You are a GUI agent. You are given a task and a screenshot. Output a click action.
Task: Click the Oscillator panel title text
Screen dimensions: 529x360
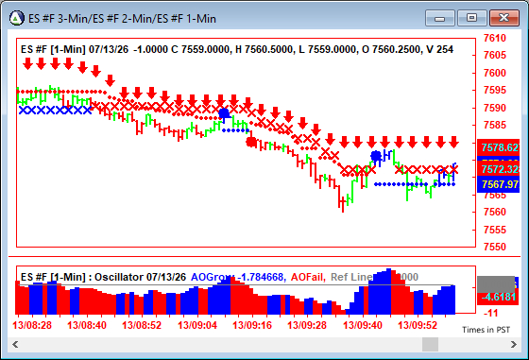click(103, 277)
